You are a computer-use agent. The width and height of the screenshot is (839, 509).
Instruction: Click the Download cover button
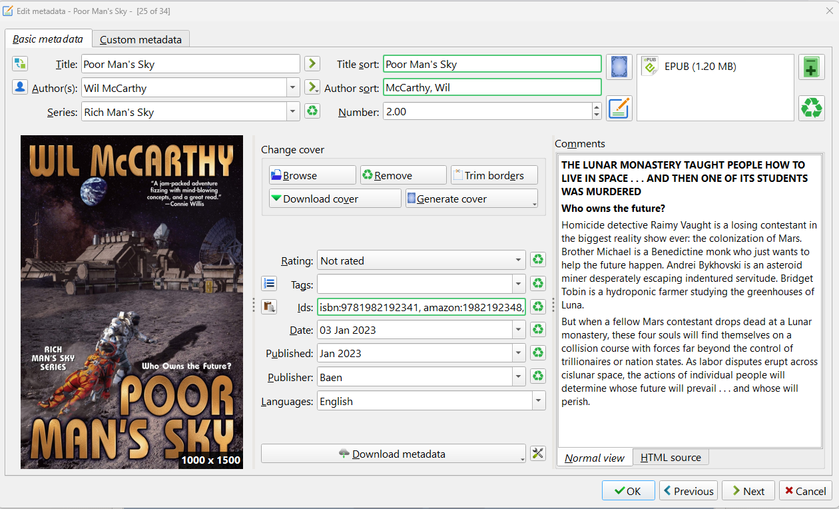pos(335,199)
